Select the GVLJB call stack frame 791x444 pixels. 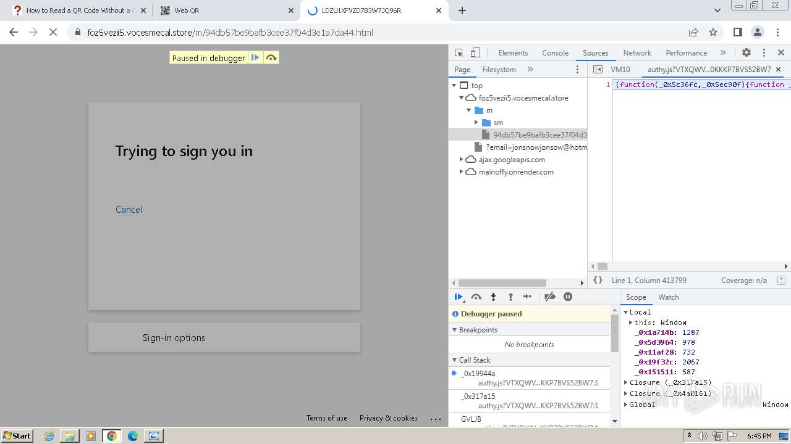[530, 421]
